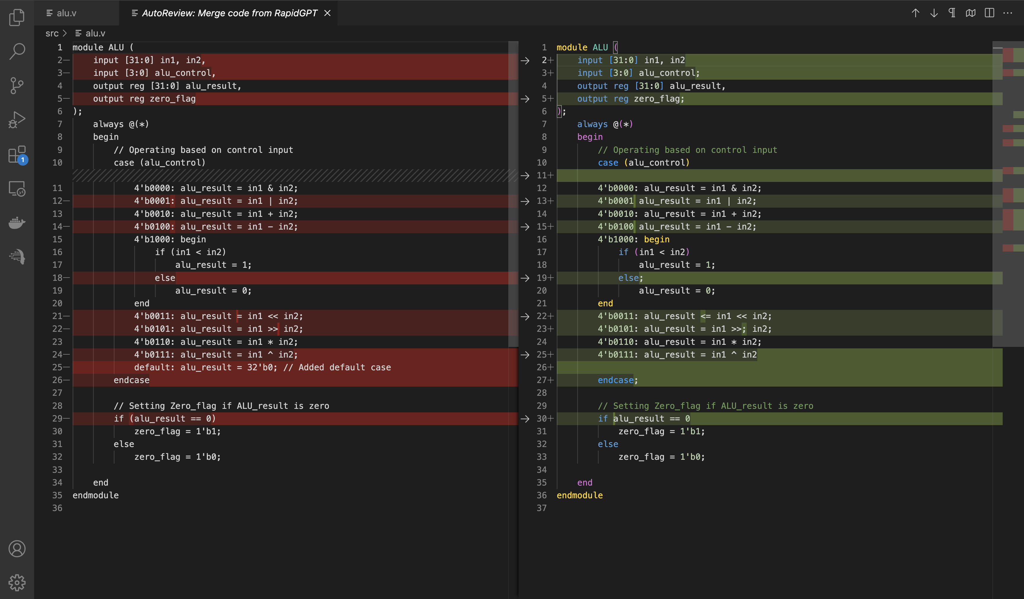1024x599 pixels.
Task: Revert the 4'b0011 change arrow
Action: [525, 316]
